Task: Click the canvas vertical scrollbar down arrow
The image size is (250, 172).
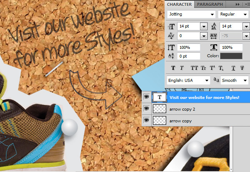Action: coord(231,169)
